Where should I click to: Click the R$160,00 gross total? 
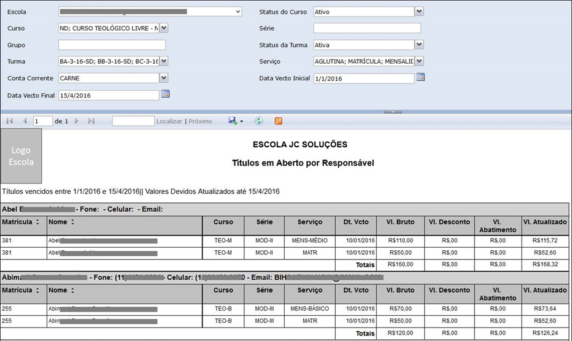pyautogui.click(x=401, y=264)
